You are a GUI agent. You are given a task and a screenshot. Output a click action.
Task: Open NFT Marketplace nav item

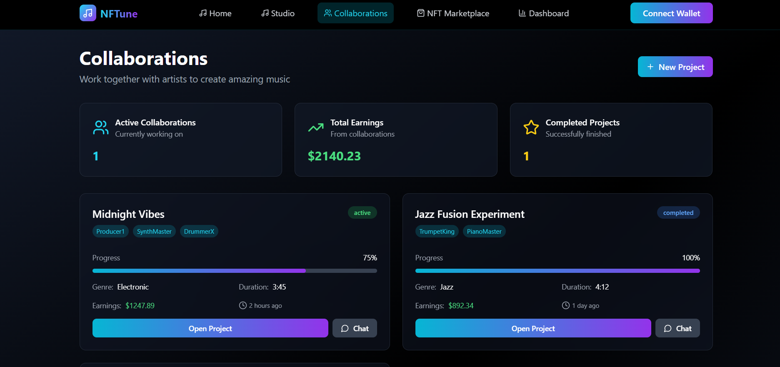pyautogui.click(x=453, y=13)
